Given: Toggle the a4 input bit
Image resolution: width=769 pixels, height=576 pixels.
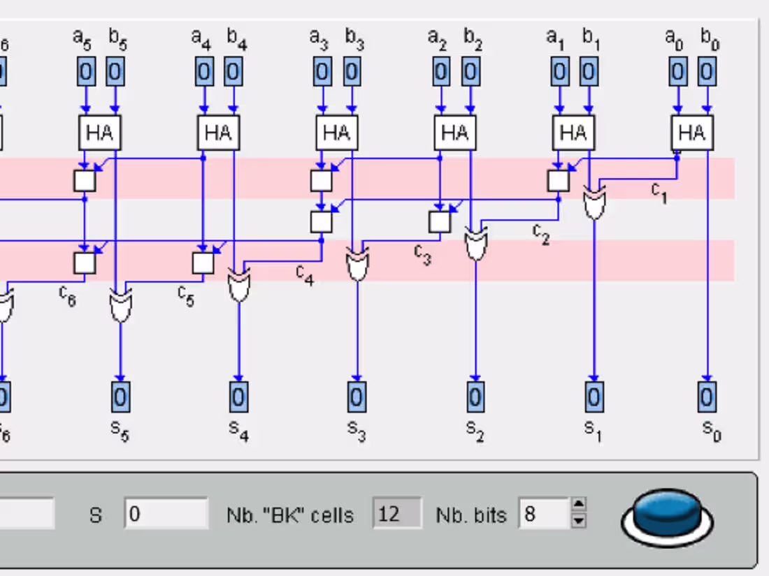Looking at the screenshot, I should pos(205,71).
